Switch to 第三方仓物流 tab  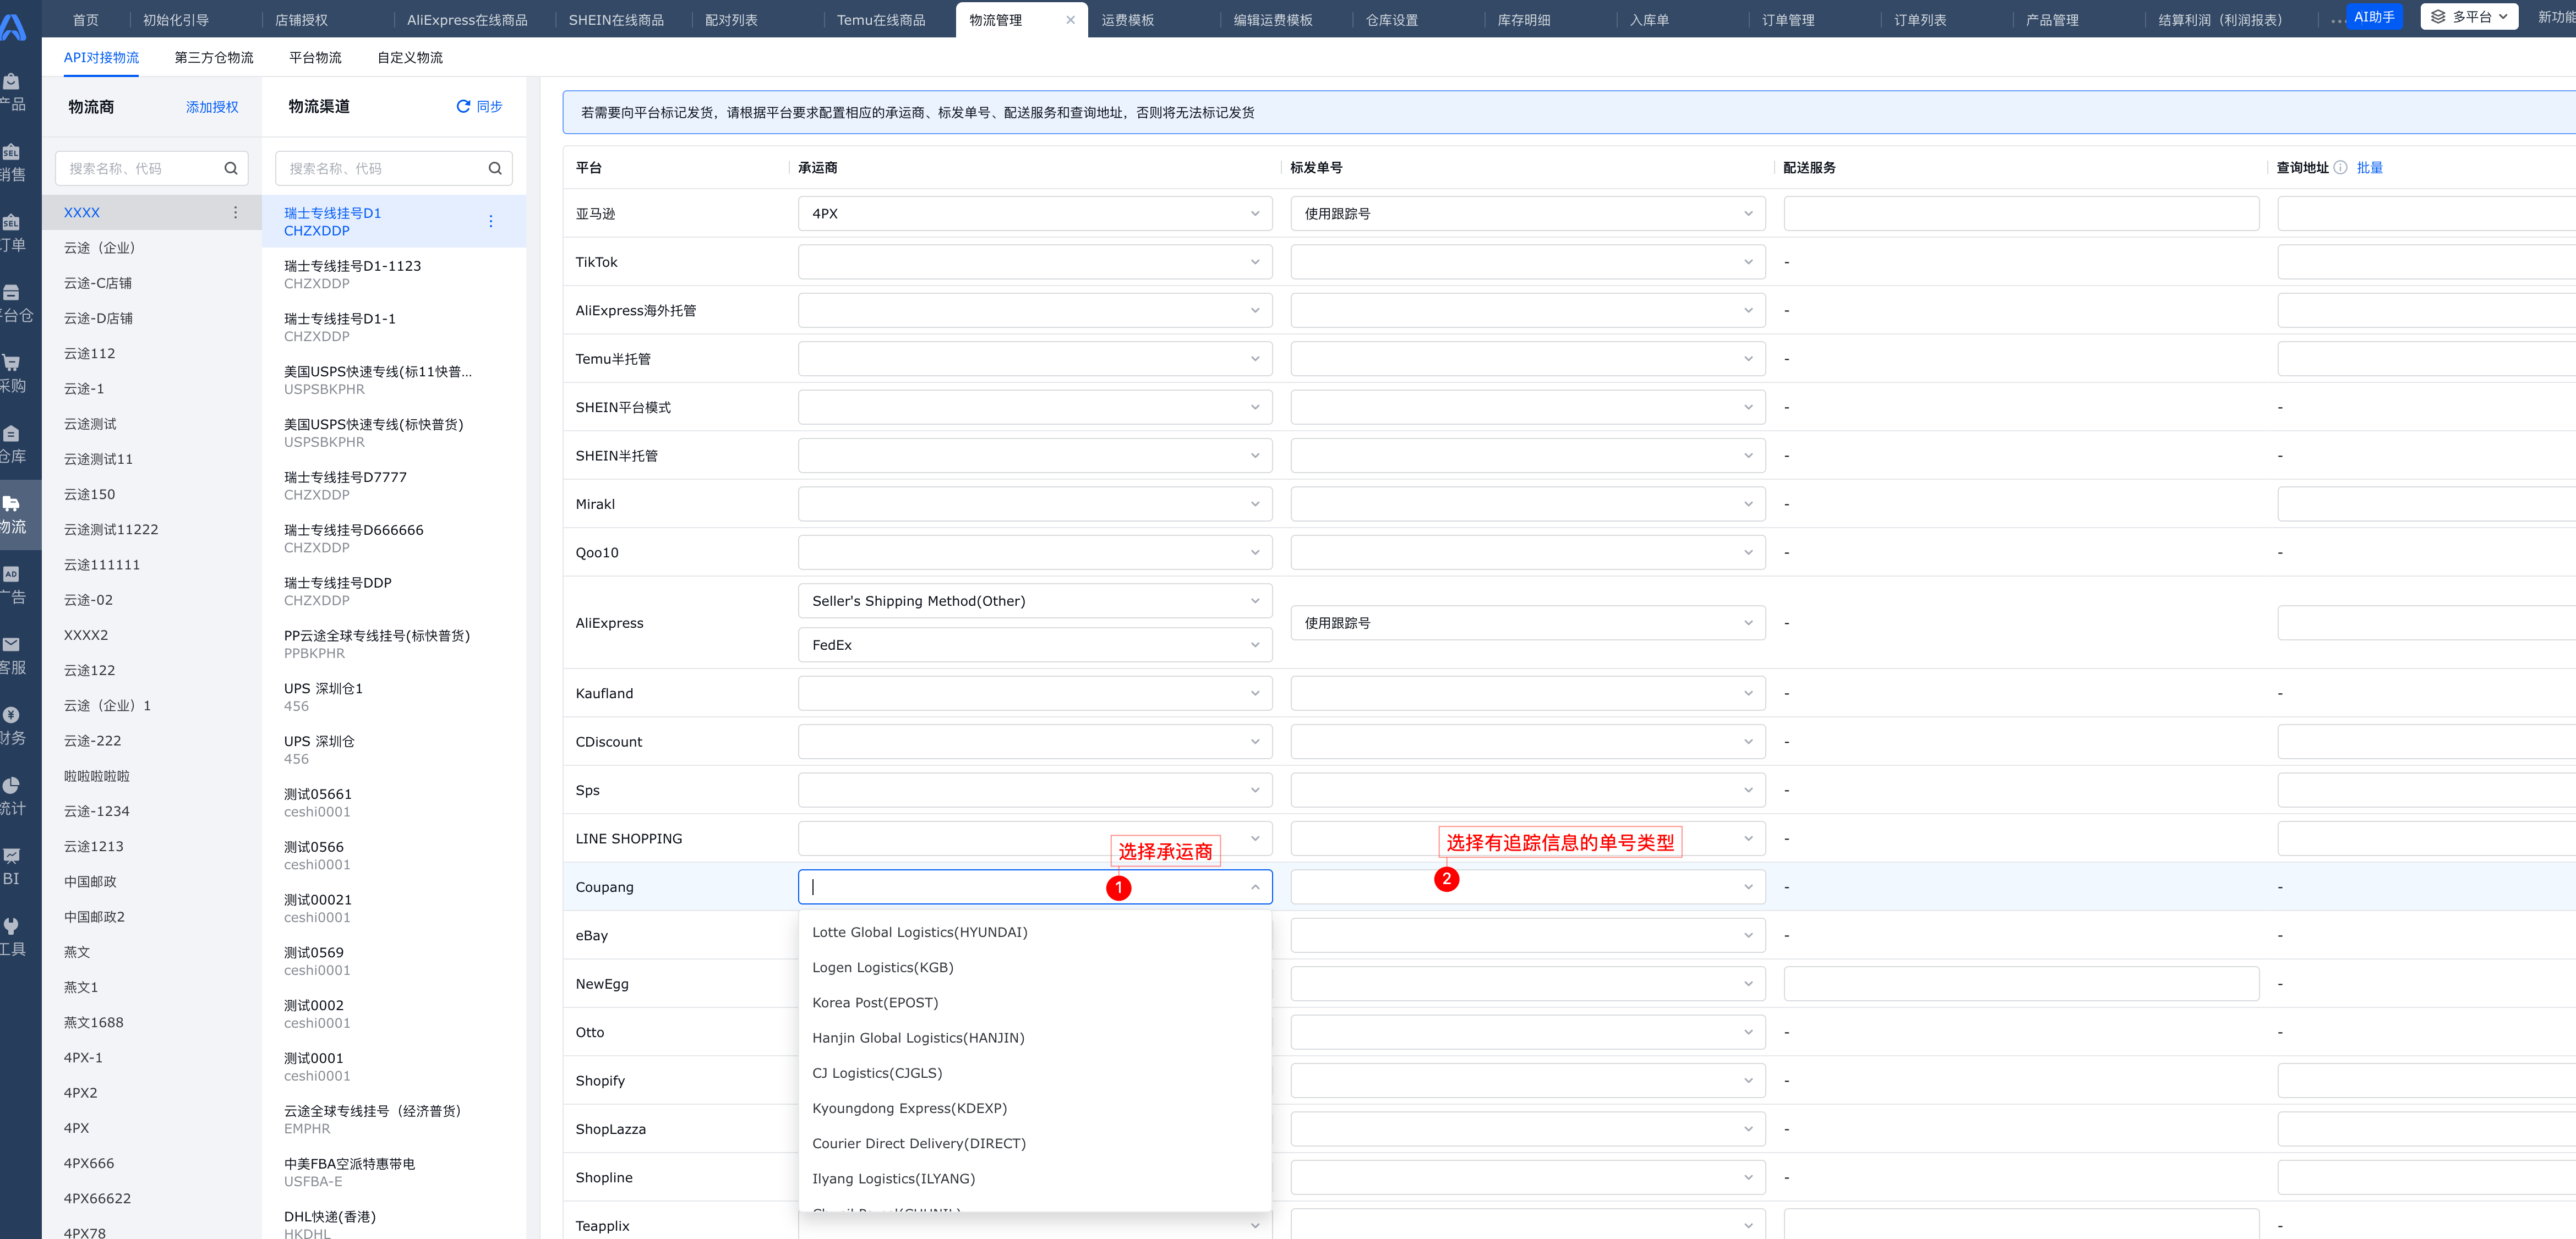[x=214, y=57]
